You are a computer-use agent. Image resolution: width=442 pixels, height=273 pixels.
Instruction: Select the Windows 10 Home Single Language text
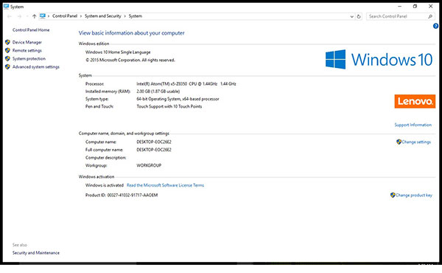[x=118, y=52]
